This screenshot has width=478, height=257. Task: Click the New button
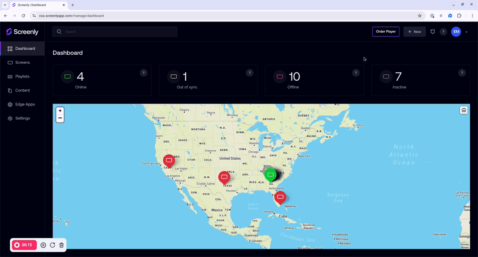(414, 32)
